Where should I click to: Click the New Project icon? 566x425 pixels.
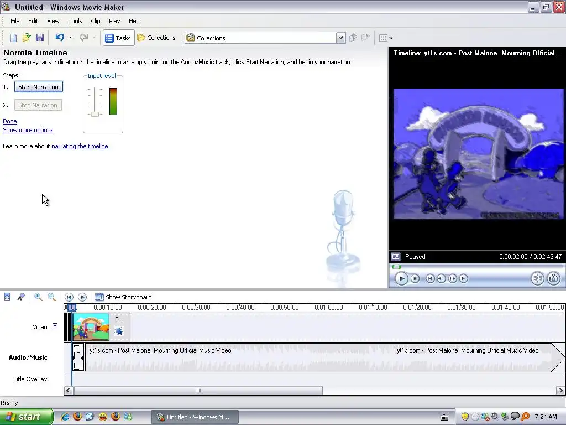click(13, 38)
